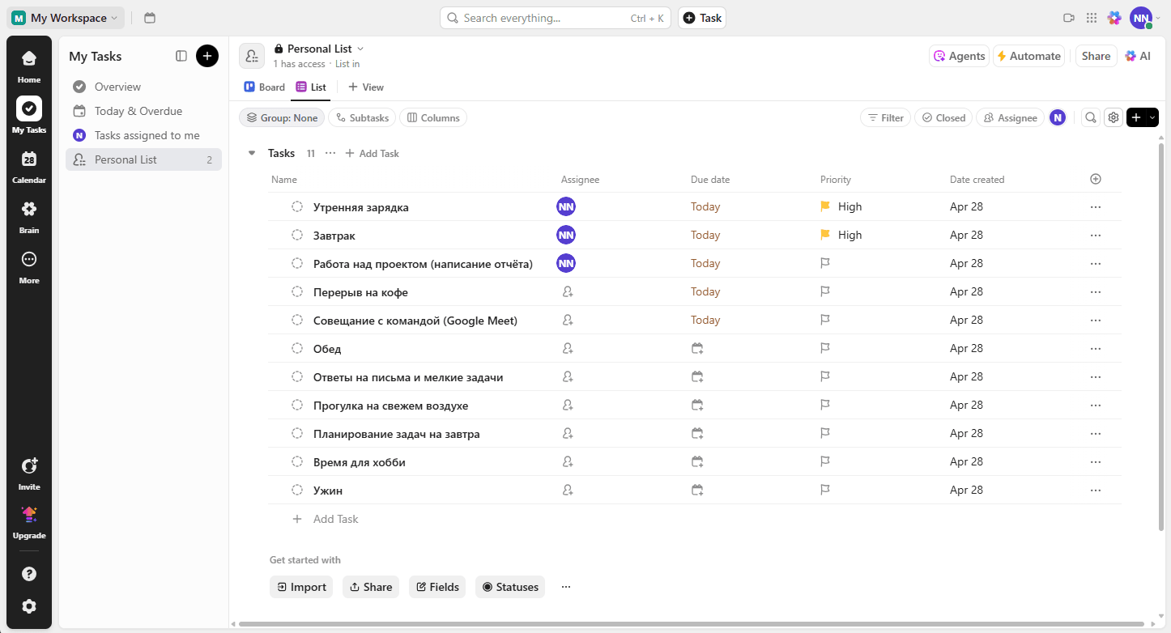Open the Agents button
The height and width of the screenshot is (633, 1171).
coord(959,56)
